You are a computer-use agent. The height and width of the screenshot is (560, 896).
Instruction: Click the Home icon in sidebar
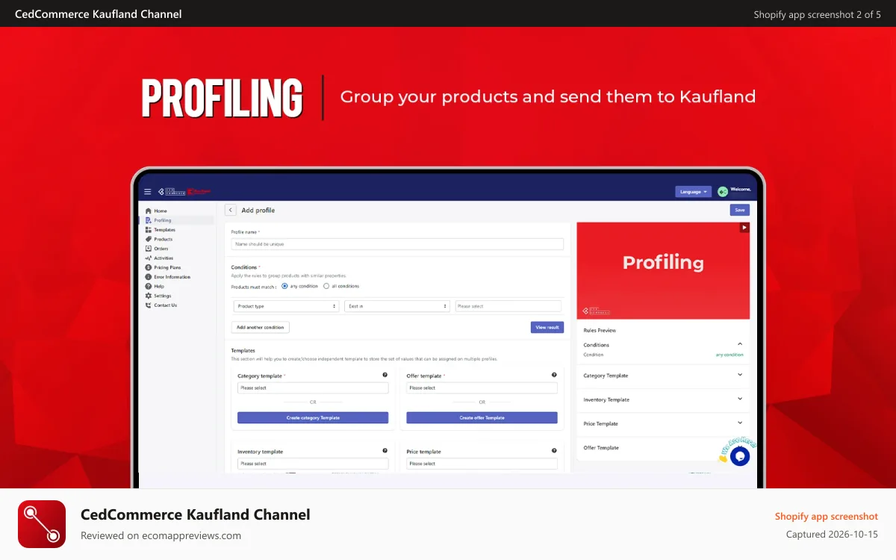pyautogui.click(x=148, y=211)
